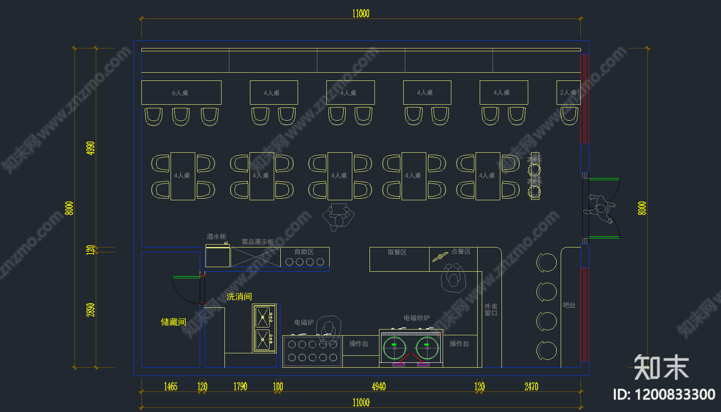Click the "4940" dimension value

pyautogui.click(x=379, y=386)
